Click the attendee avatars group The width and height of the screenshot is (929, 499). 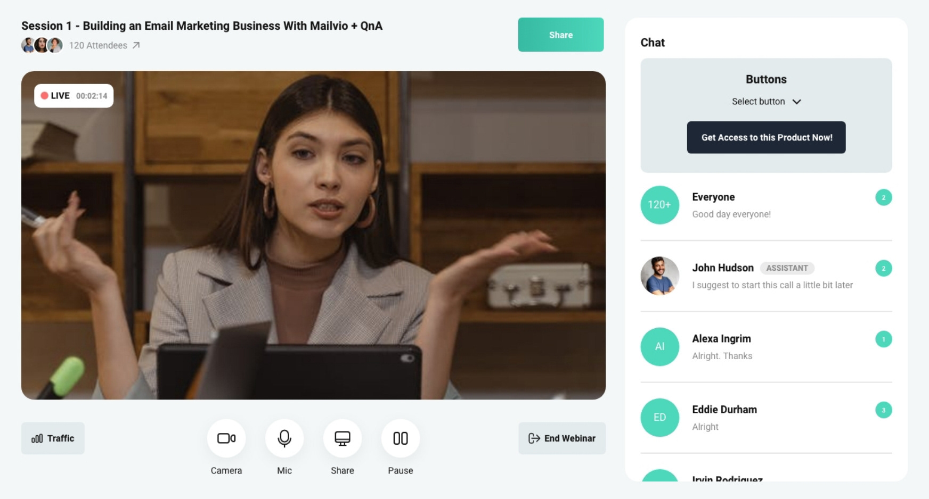[42, 46]
